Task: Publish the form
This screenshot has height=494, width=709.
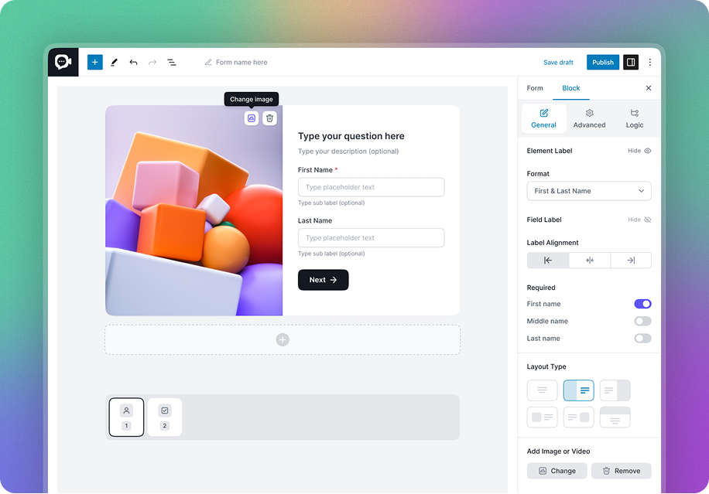Action: pyautogui.click(x=603, y=63)
